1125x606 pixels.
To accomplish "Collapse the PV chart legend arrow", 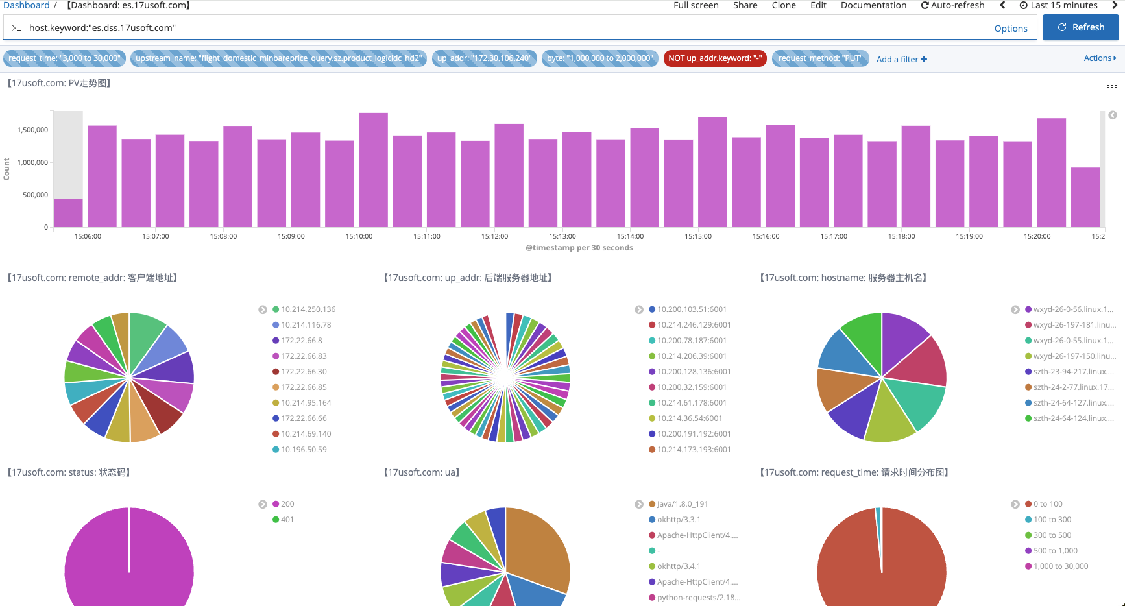I will [1113, 115].
